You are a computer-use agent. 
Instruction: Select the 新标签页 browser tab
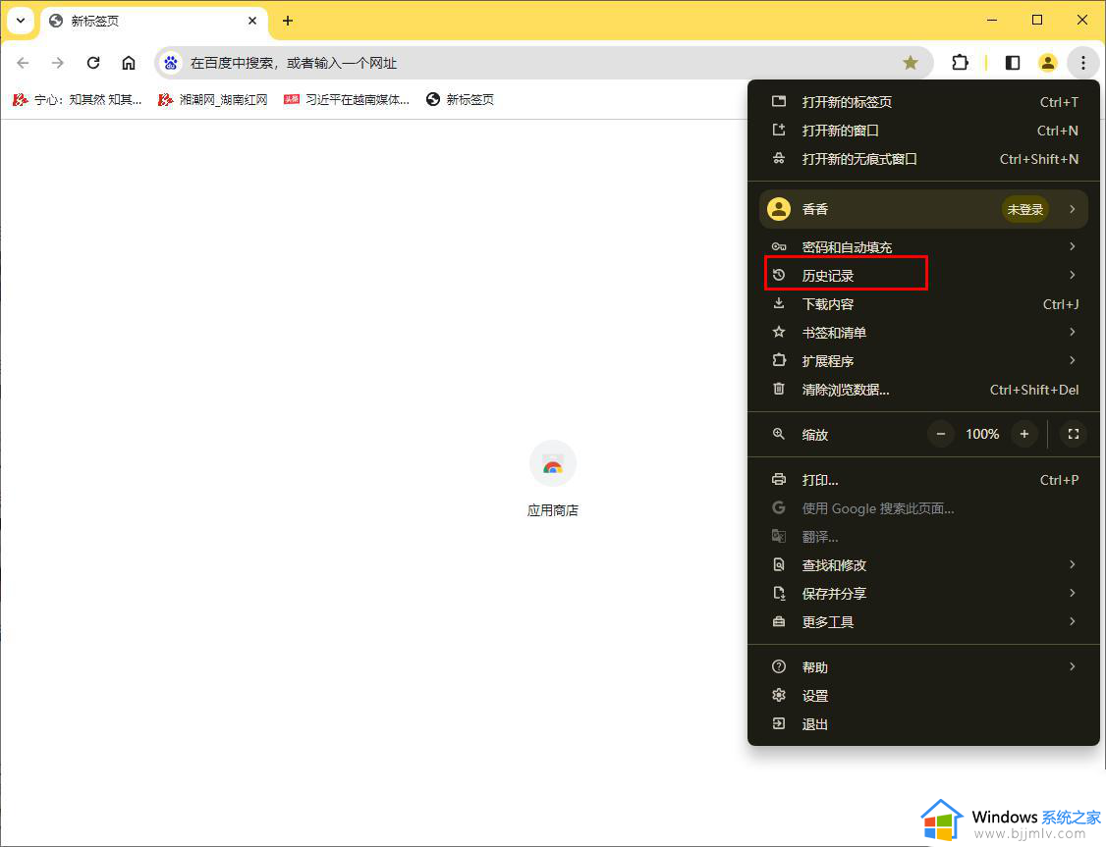(x=154, y=22)
